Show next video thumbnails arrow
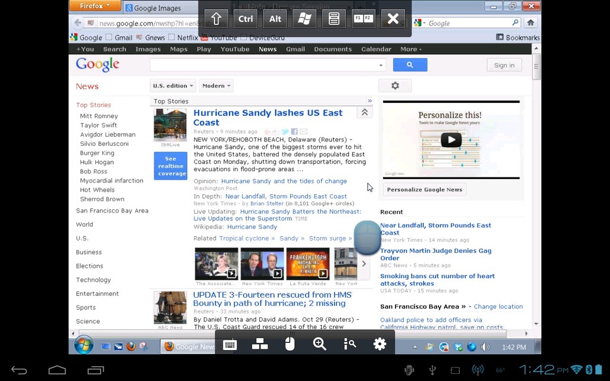The height and width of the screenshot is (381, 610). [364, 264]
